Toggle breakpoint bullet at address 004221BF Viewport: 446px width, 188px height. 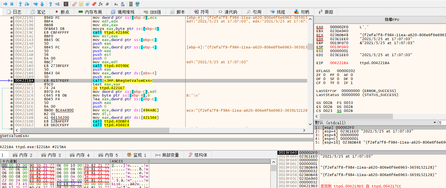pyautogui.click(x=12, y=84)
